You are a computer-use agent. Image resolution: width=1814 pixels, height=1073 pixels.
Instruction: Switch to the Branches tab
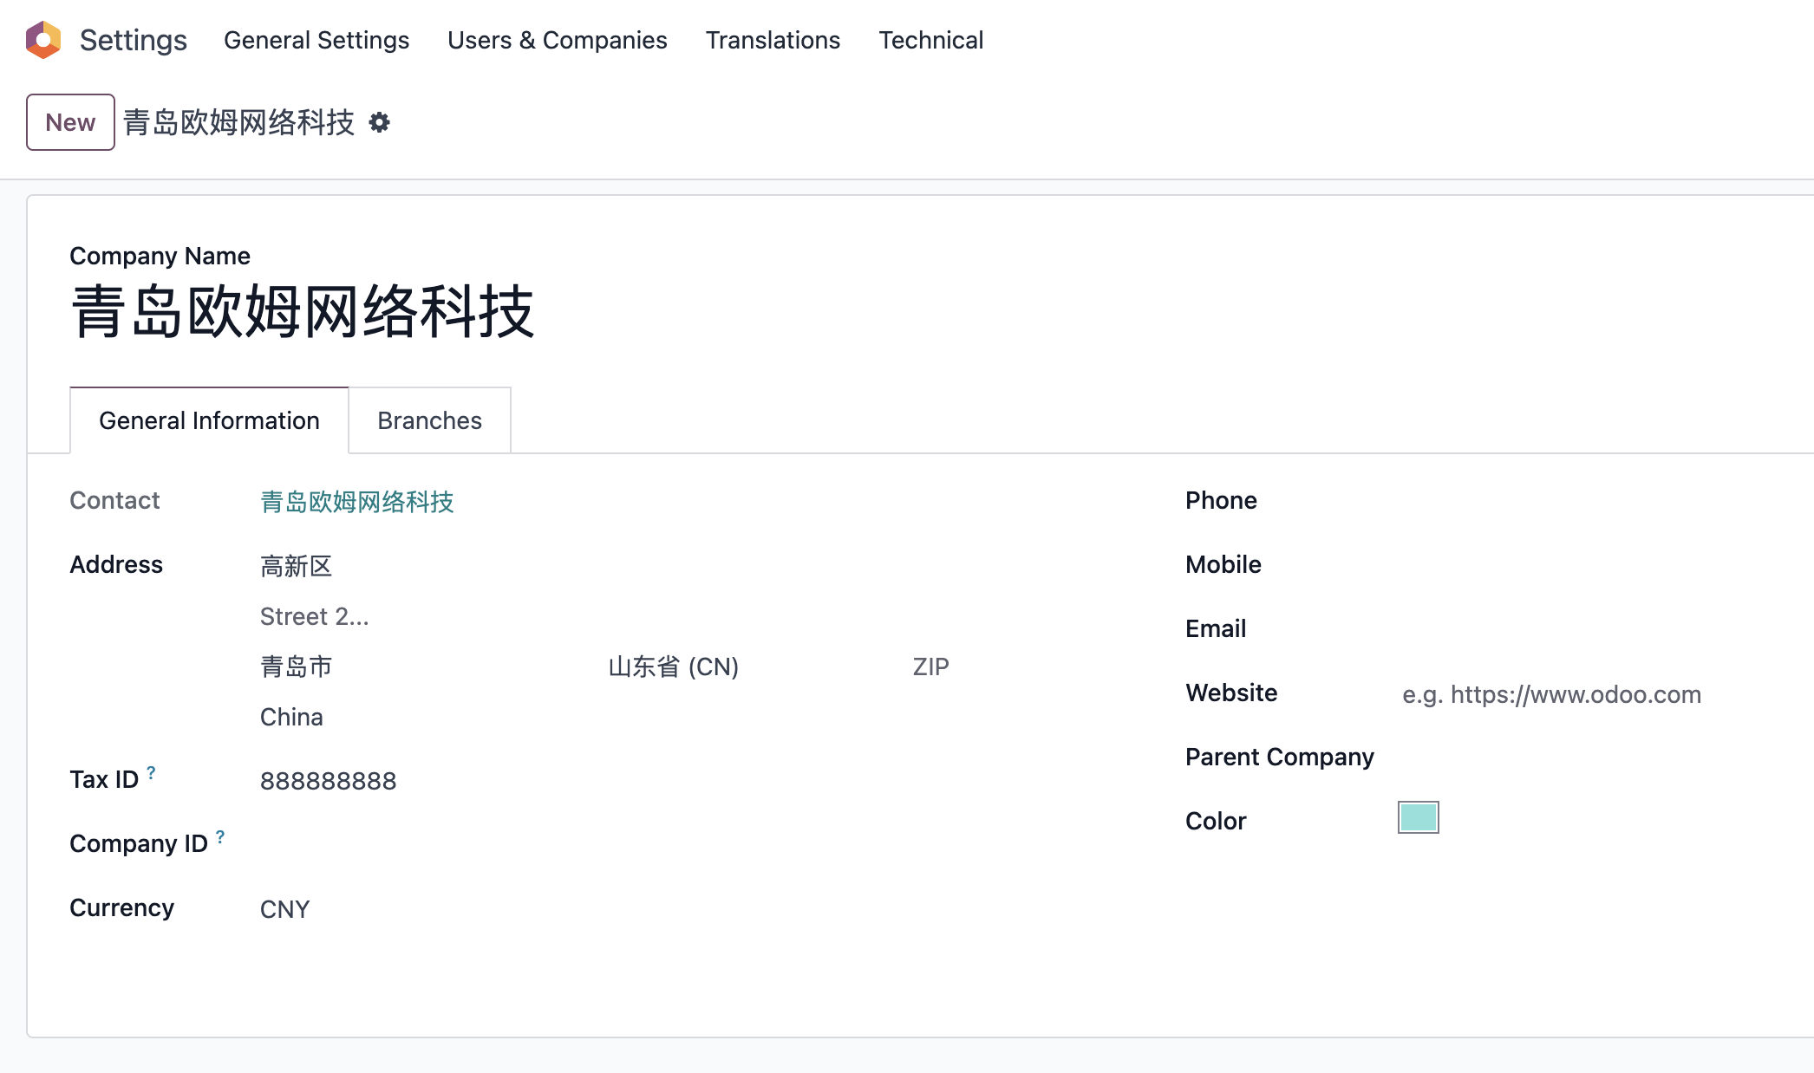point(430,420)
